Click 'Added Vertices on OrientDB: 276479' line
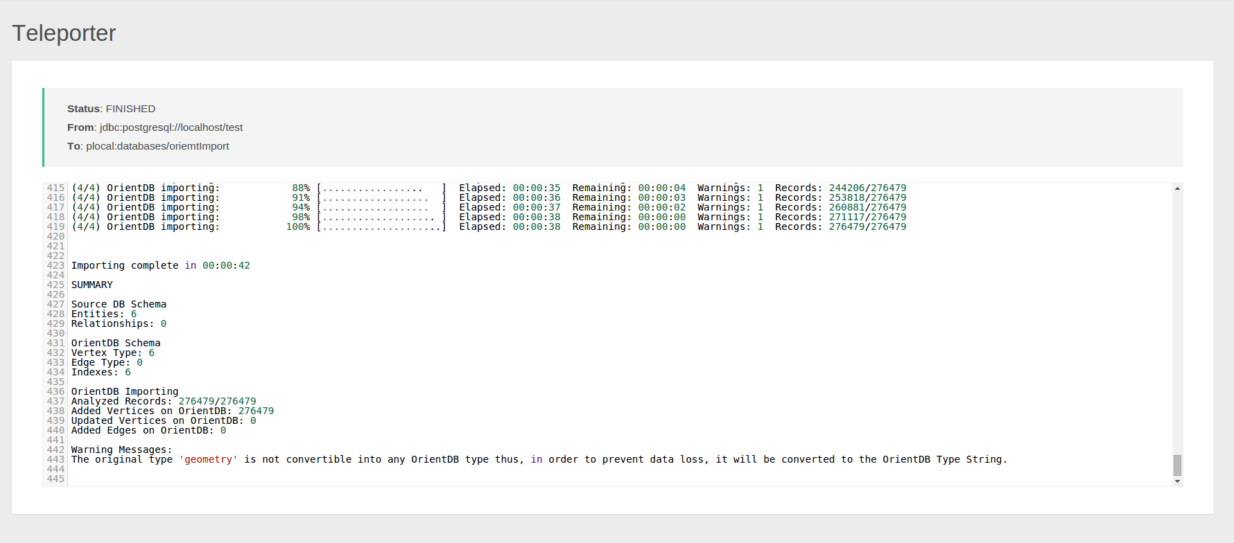Viewport: 1234px width, 543px height. point(173,411)
